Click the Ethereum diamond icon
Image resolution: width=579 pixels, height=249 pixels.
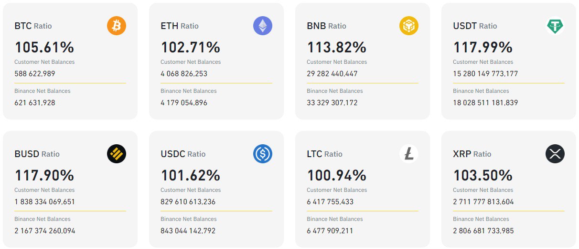[x=263, y=26]
